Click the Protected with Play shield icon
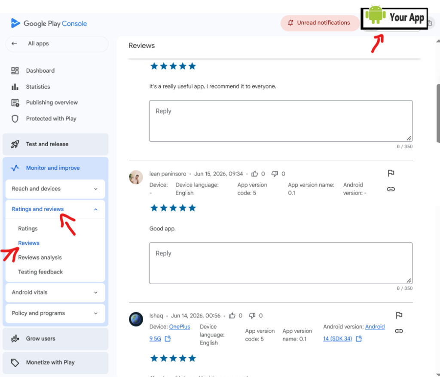This screenshot has width=440, height=377. (x=15, y=119)
